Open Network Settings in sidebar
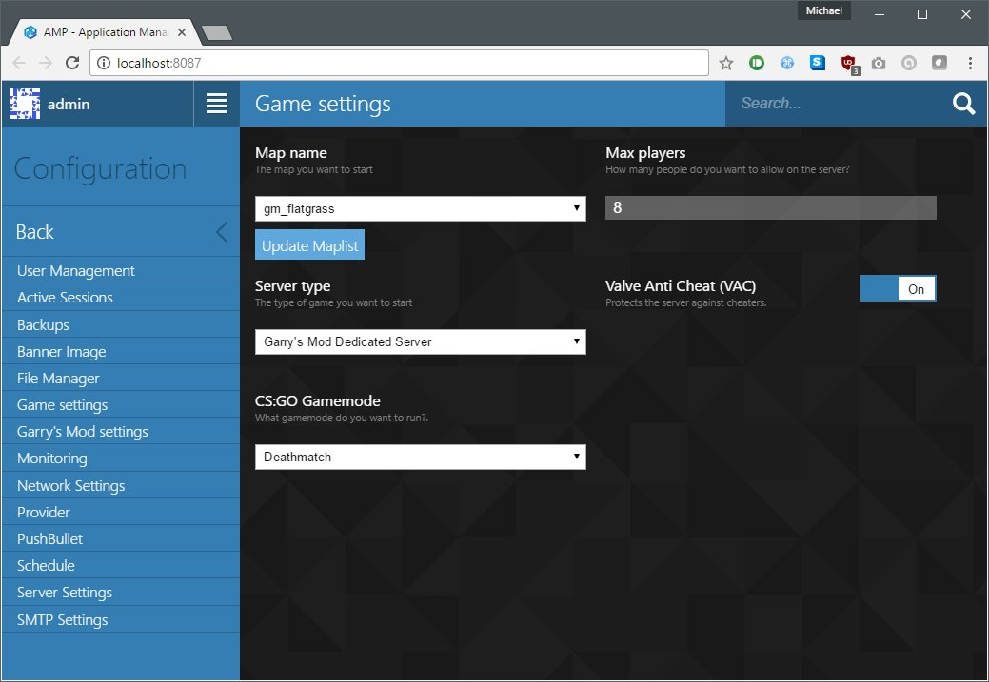 tap(121, 485)
